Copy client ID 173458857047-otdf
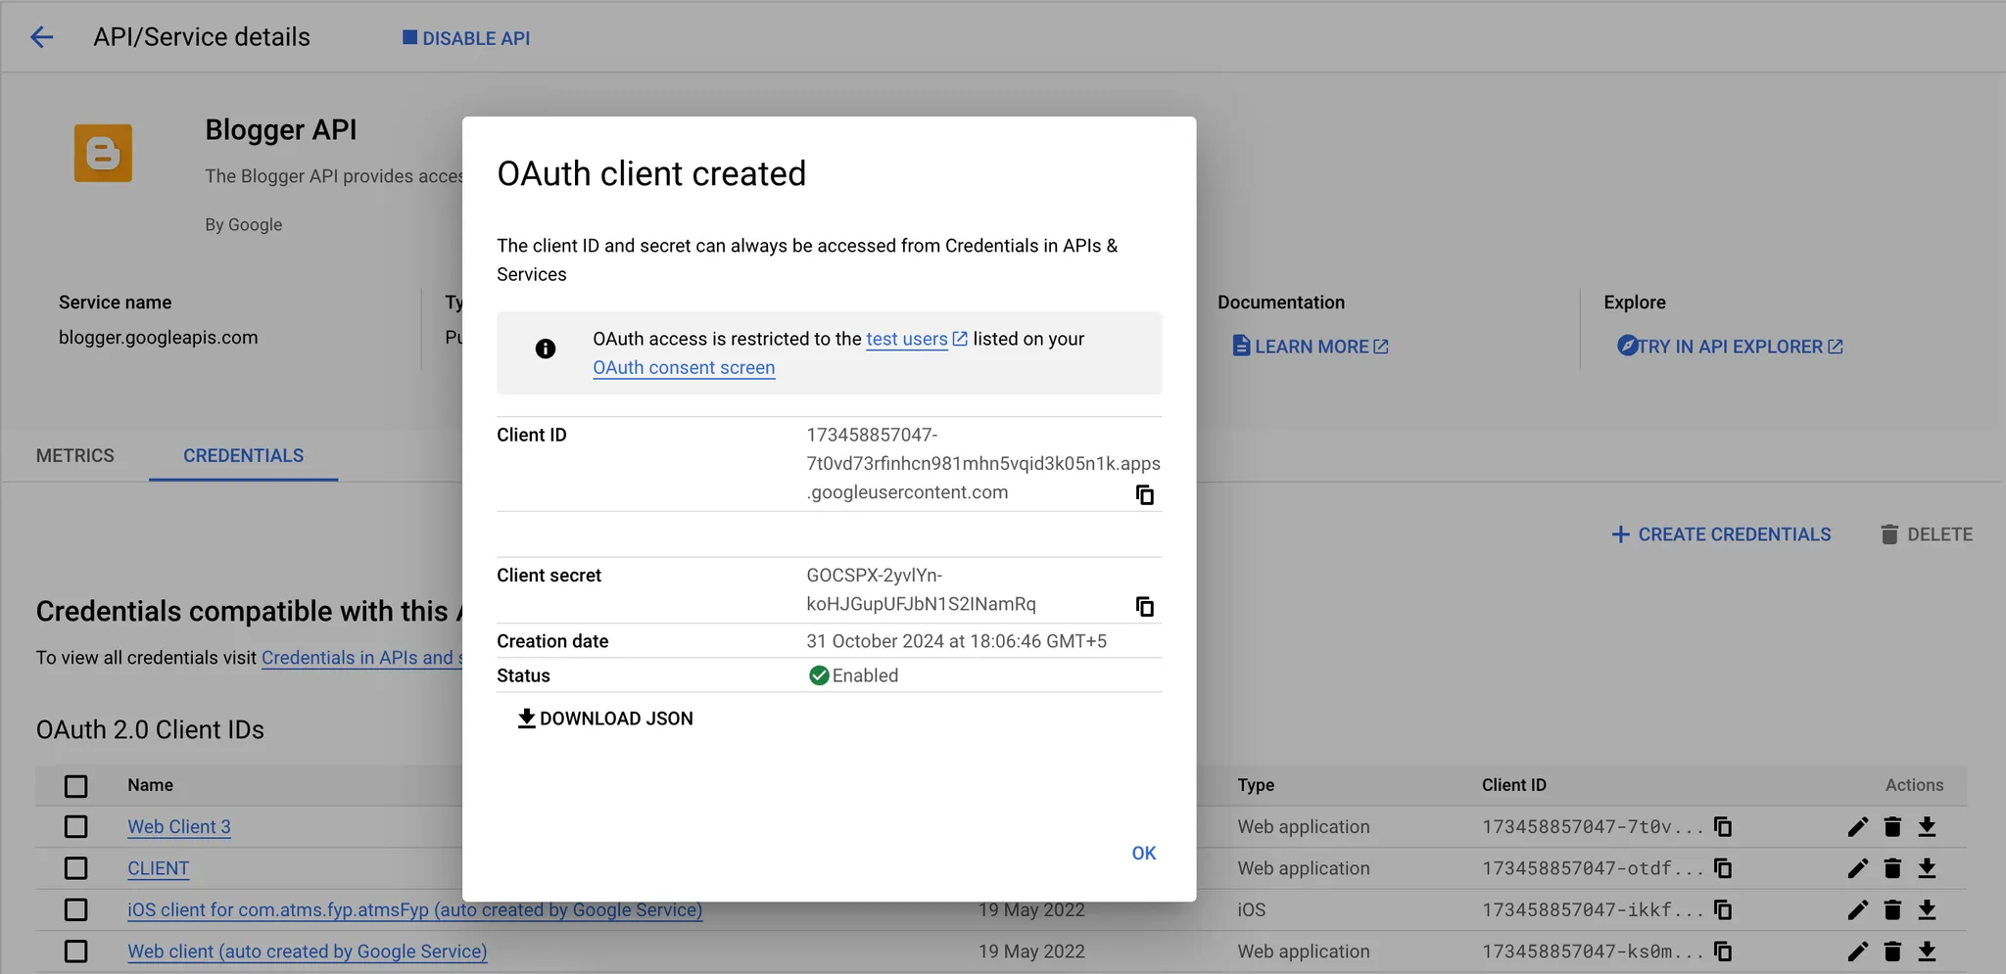The height and width of the screenshot is (974, 2006). [1723, 868]
